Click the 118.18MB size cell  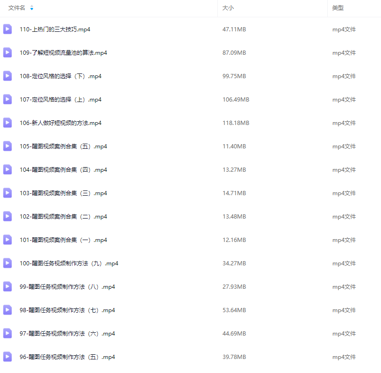[x=236, y=123]
